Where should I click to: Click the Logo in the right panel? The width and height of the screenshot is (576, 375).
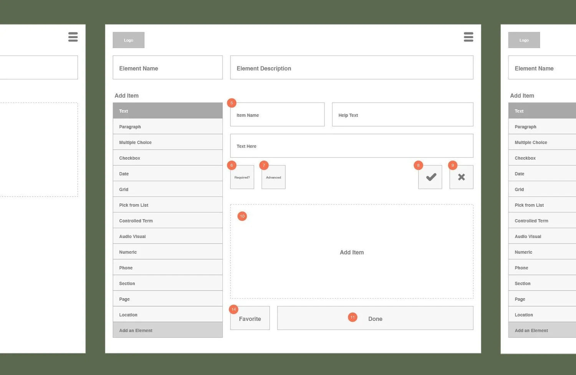(524, 40)
